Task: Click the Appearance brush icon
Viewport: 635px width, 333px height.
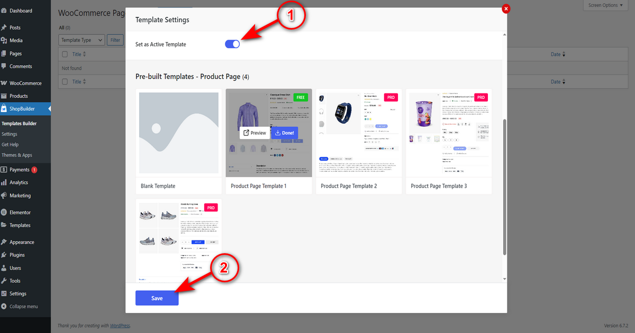Action: coord(4,242)
